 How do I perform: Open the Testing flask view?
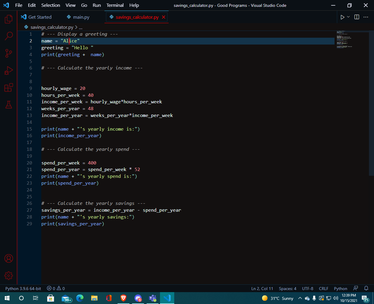tap(9, 104)
